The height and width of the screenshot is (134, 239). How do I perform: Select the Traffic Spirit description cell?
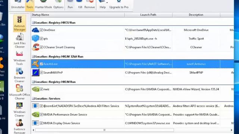tap(196, 39)
